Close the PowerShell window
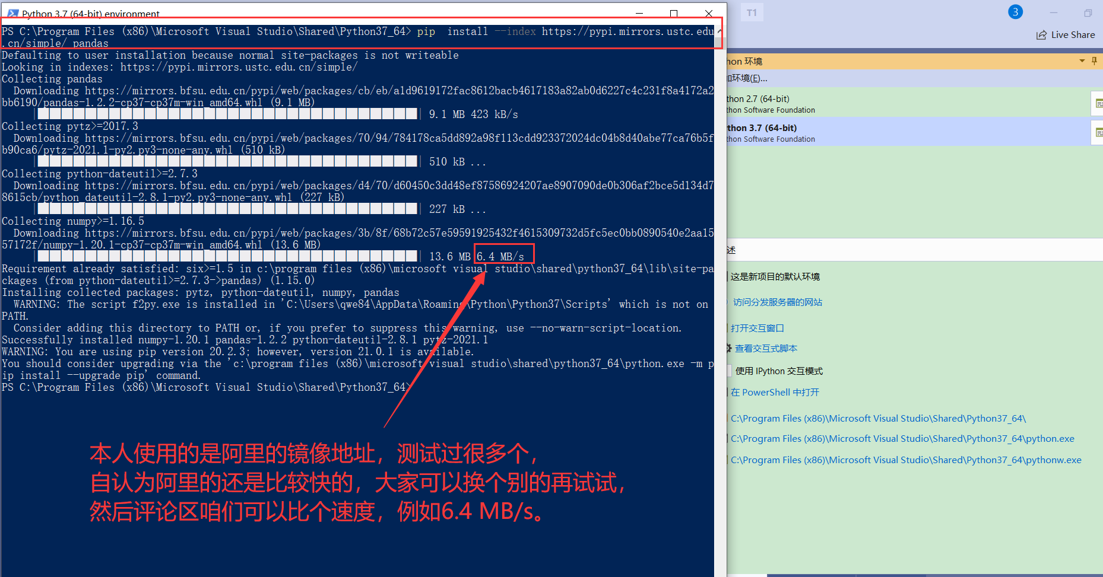This screenshot has height=577, width=1103. [x=708, y=13]
